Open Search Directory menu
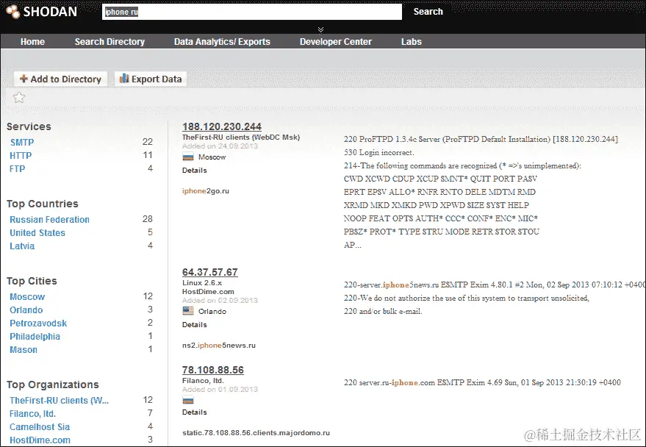This screenshot has height=447, width=646. (110, 42)
